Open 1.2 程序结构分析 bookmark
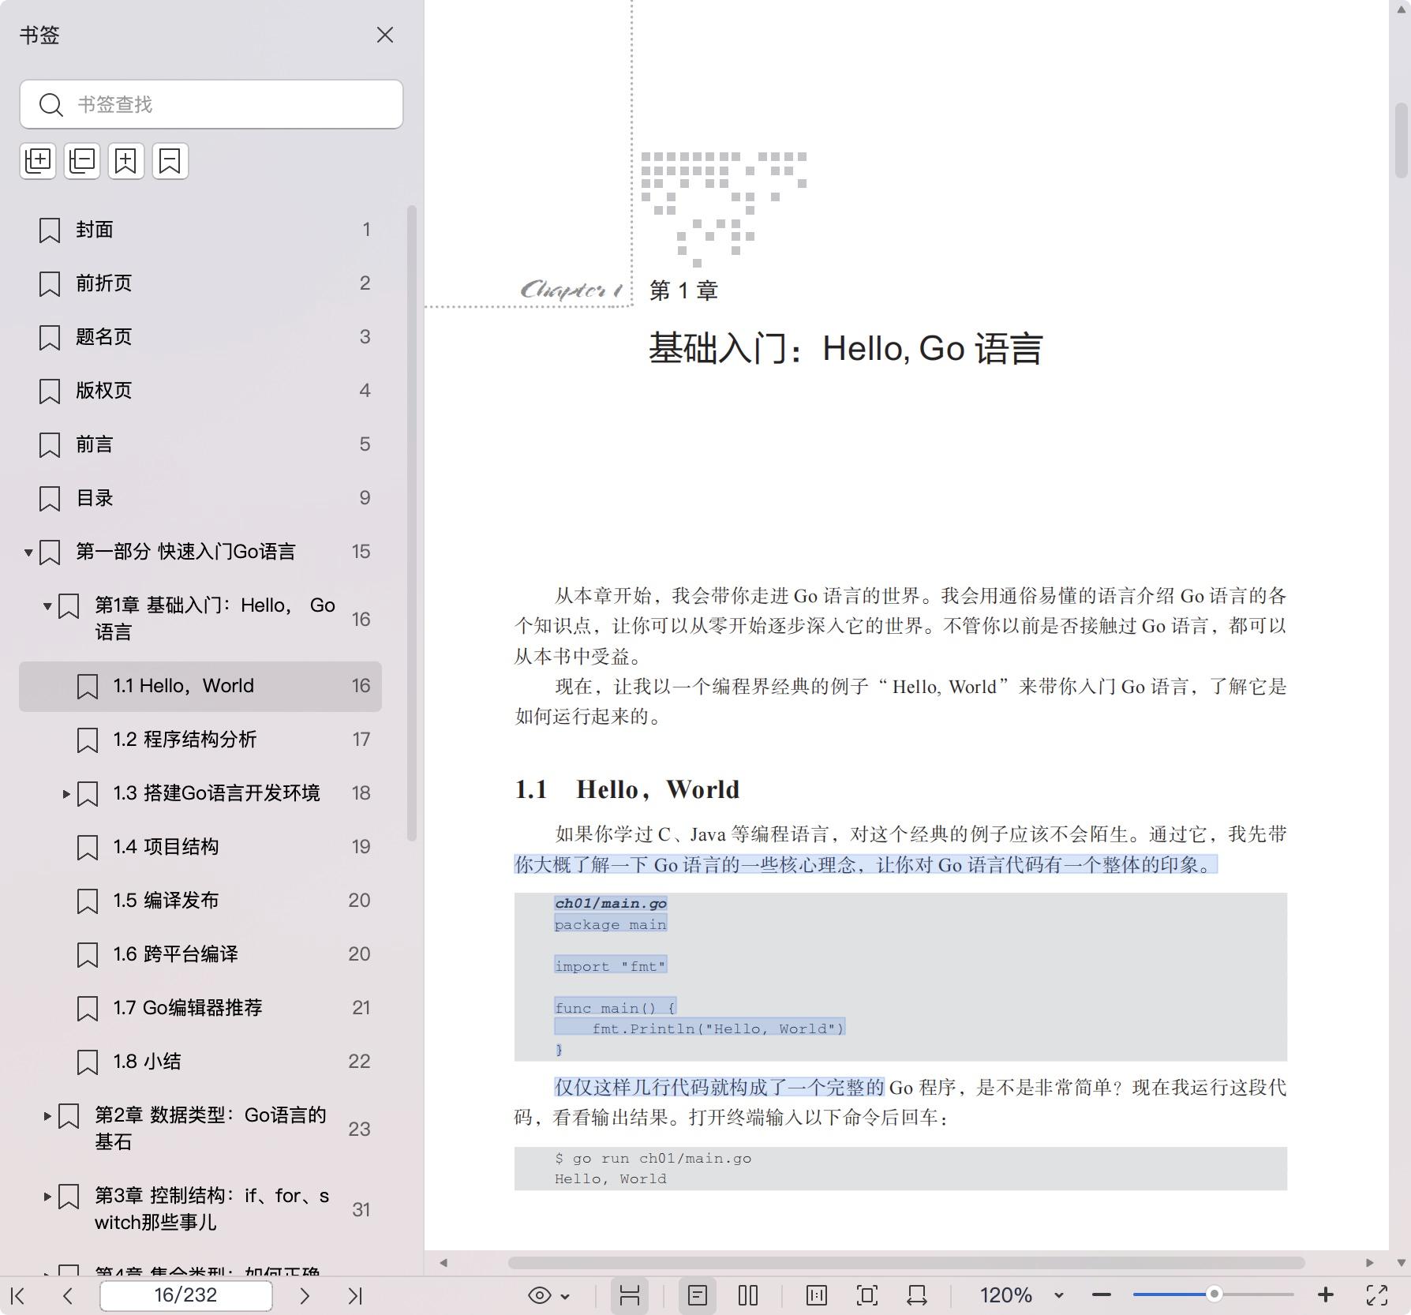Viewport: 1411px width, 1315px height. tap(200, 740)
